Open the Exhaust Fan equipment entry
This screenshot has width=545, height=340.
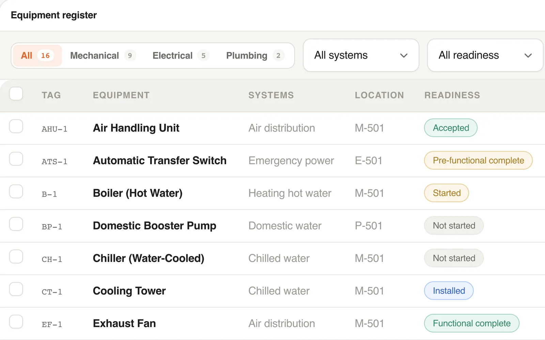[x=124, y=323]
